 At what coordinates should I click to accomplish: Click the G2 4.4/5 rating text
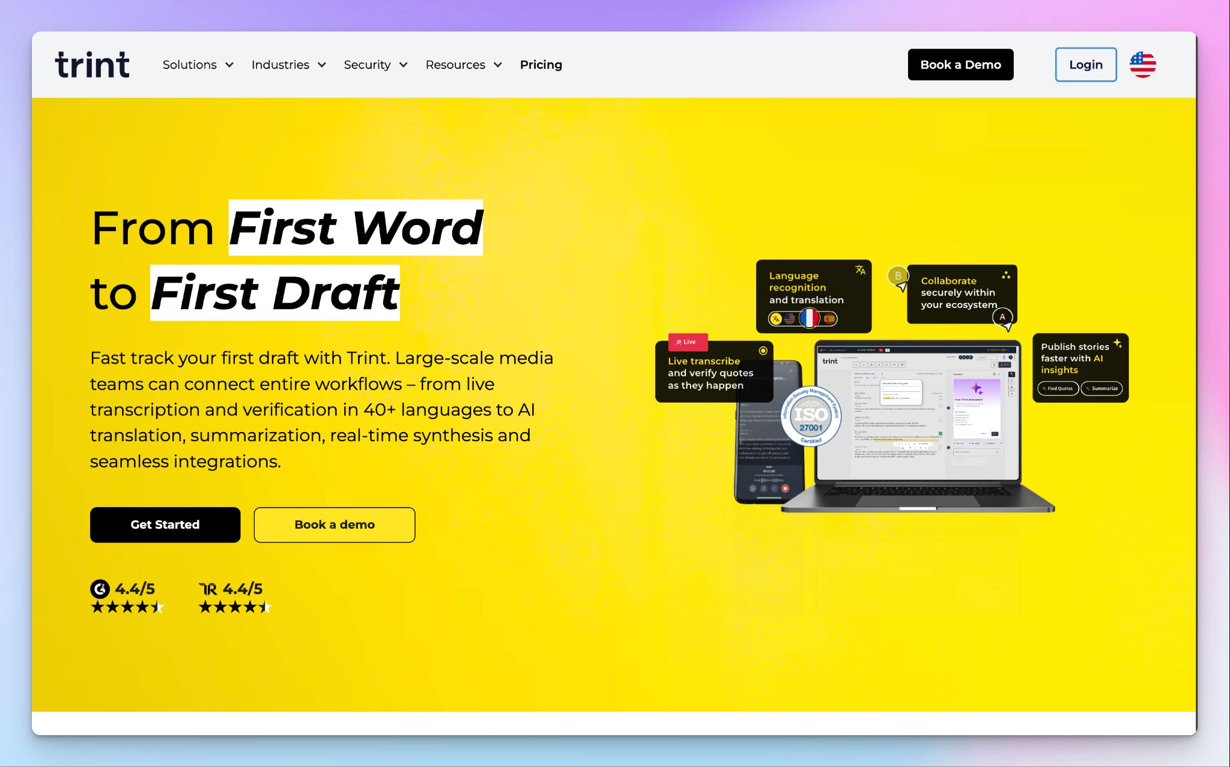coord(135,589)
